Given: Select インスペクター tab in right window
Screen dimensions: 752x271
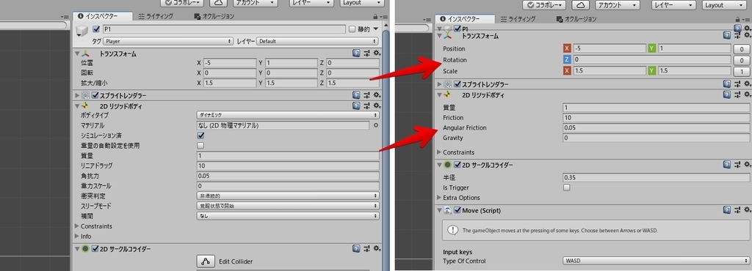Looking at the screenshot, I should coord(465,19).
